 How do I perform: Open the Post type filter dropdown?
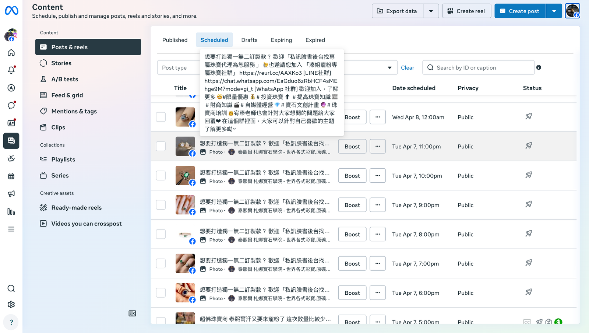(x=179, y=68)
